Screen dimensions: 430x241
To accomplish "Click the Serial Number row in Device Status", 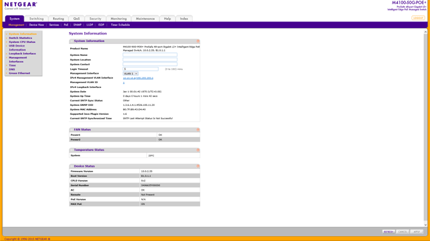I will [135, 186].
